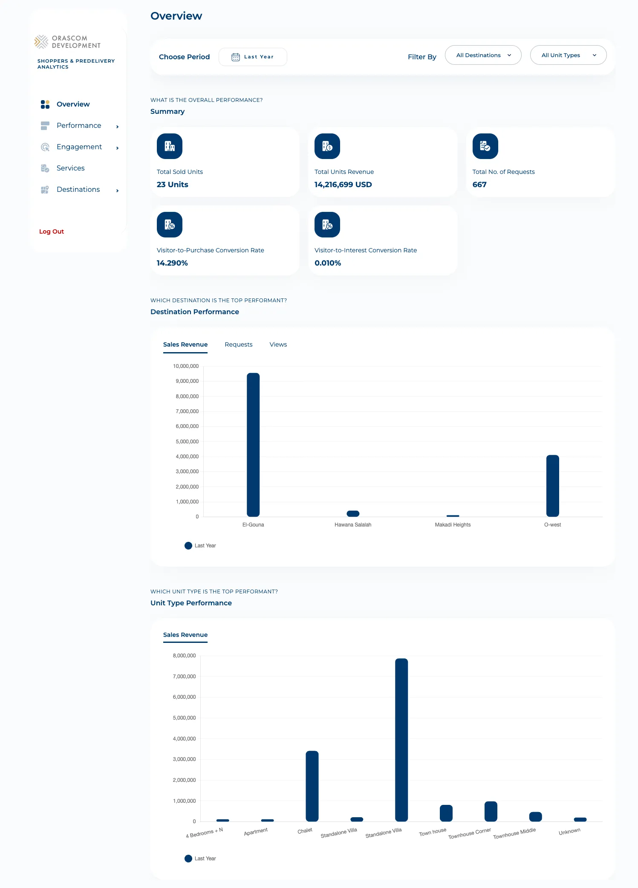638x888 pixels.
Task: Click the calendar icon in period picker
Action: (236, 57)
